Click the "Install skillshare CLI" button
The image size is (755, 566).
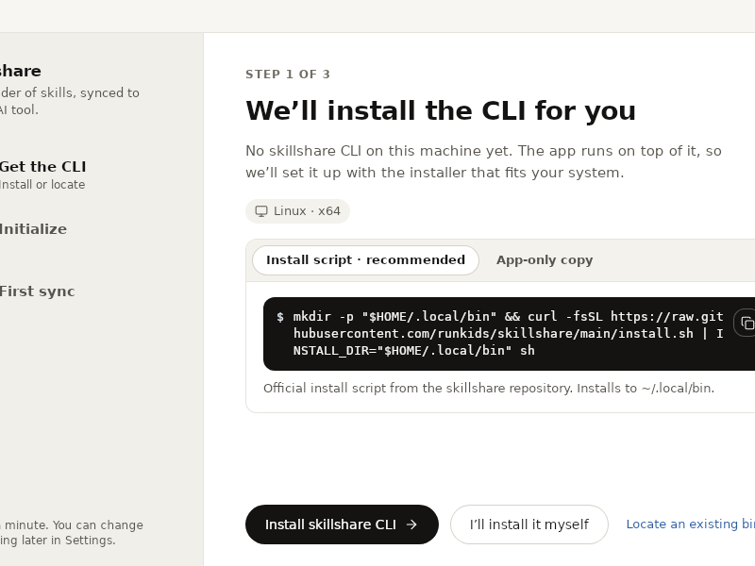(x=342, y=524)
